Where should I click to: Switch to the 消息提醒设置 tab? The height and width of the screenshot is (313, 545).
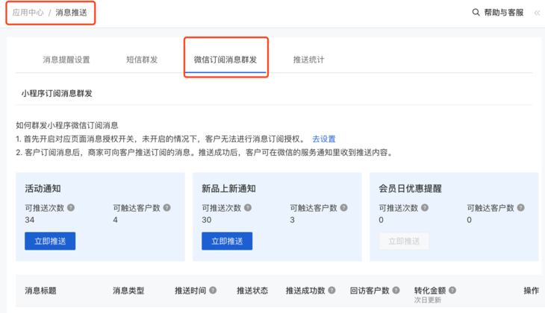pyautogui.click(x=66, y=60)
